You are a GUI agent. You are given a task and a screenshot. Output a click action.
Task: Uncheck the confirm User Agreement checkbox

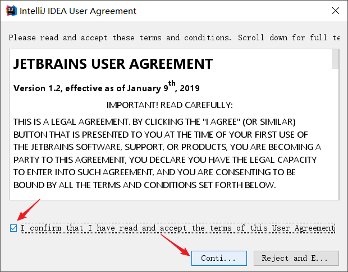13,228
